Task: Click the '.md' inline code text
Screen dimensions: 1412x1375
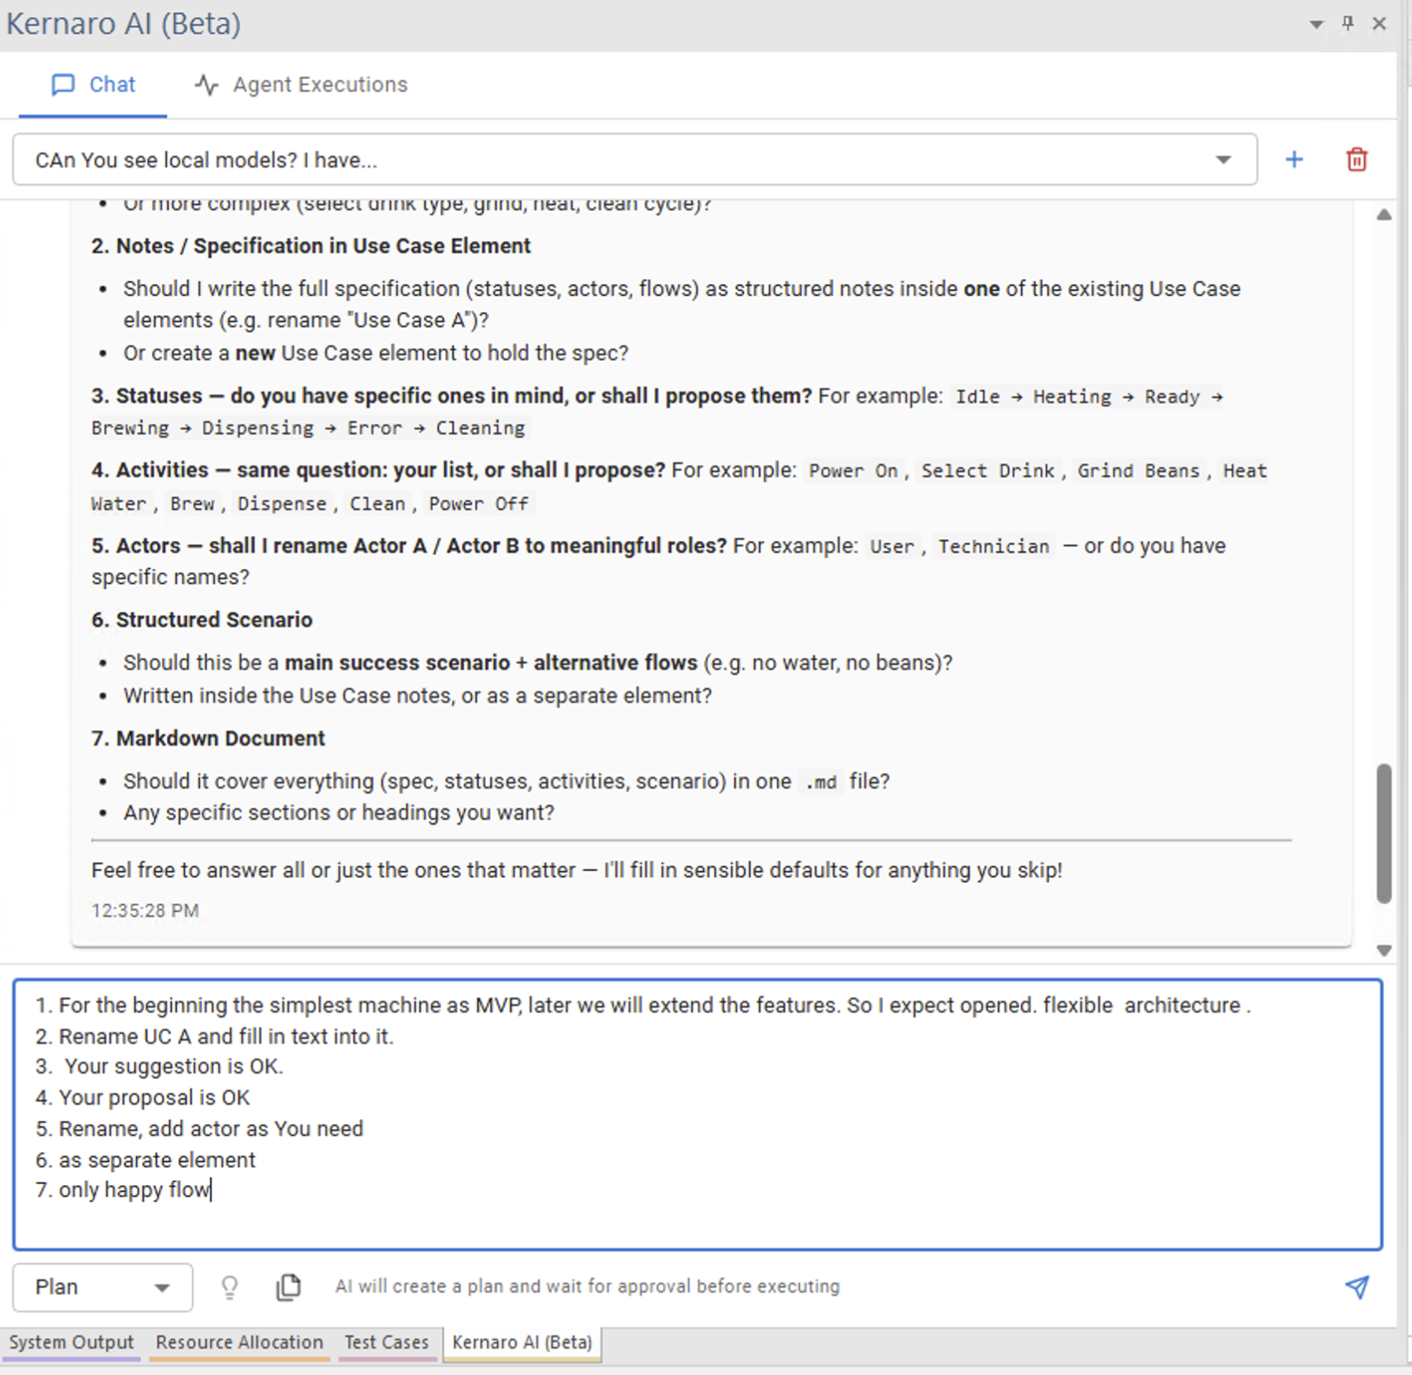Action: pyautogui.click(x=821, y=782)
